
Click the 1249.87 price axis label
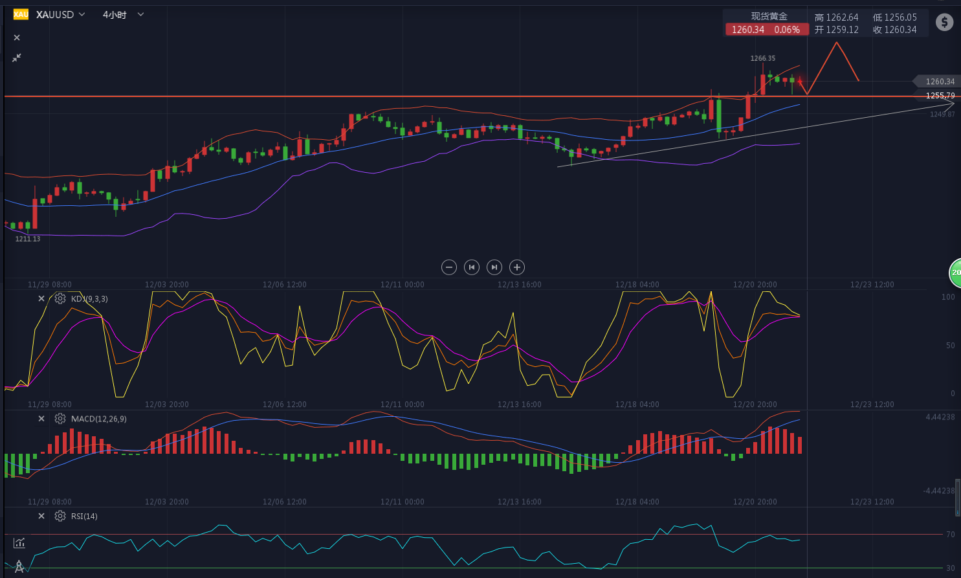tap(942, 115)
